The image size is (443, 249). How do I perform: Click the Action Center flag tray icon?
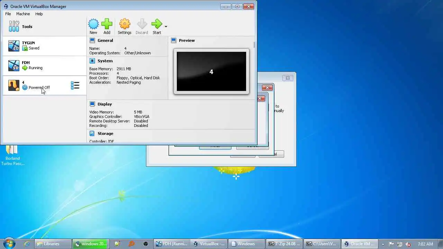tap(391, 244)
